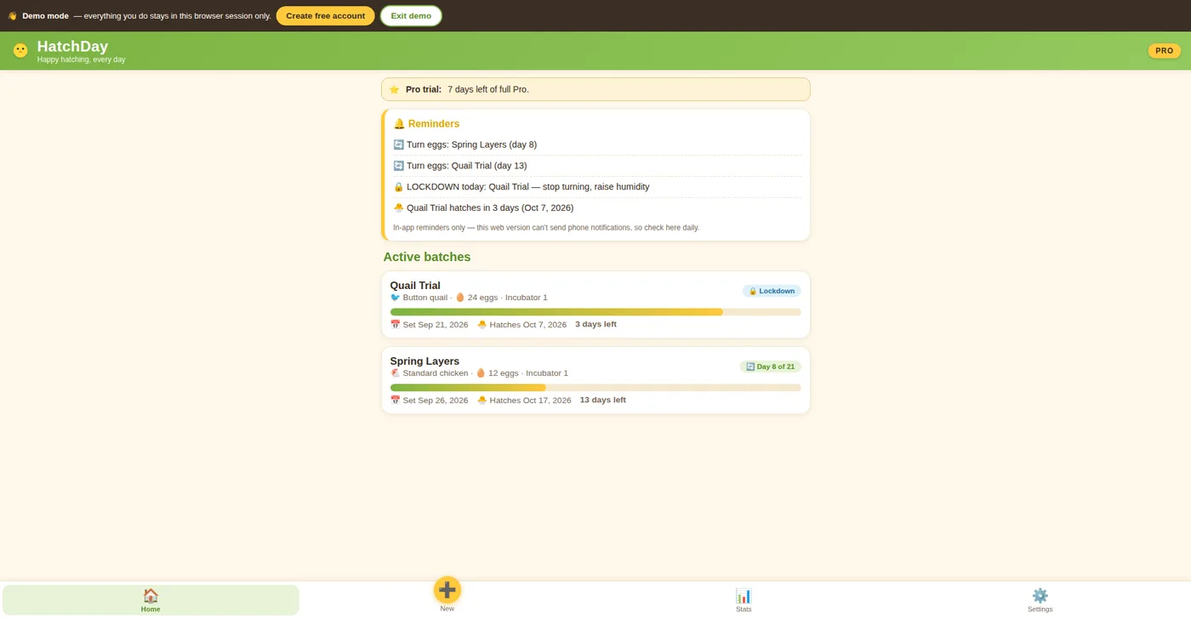Click the Quail Trial progress bar
Image resolution: width=1191 pixels, height=619 pixels.
595,312
